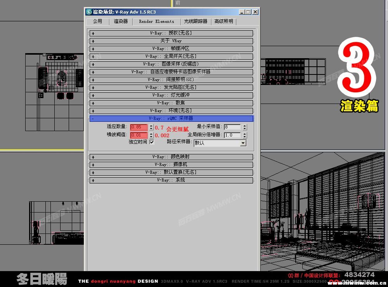Click the 最小采样值 input field
This screenshot has width=388, height=287.
[x=232, y=127]
